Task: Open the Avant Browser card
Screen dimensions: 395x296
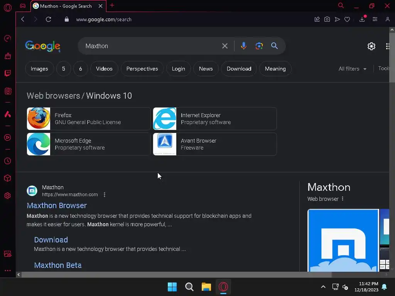Action: click(x=214, y=144)
